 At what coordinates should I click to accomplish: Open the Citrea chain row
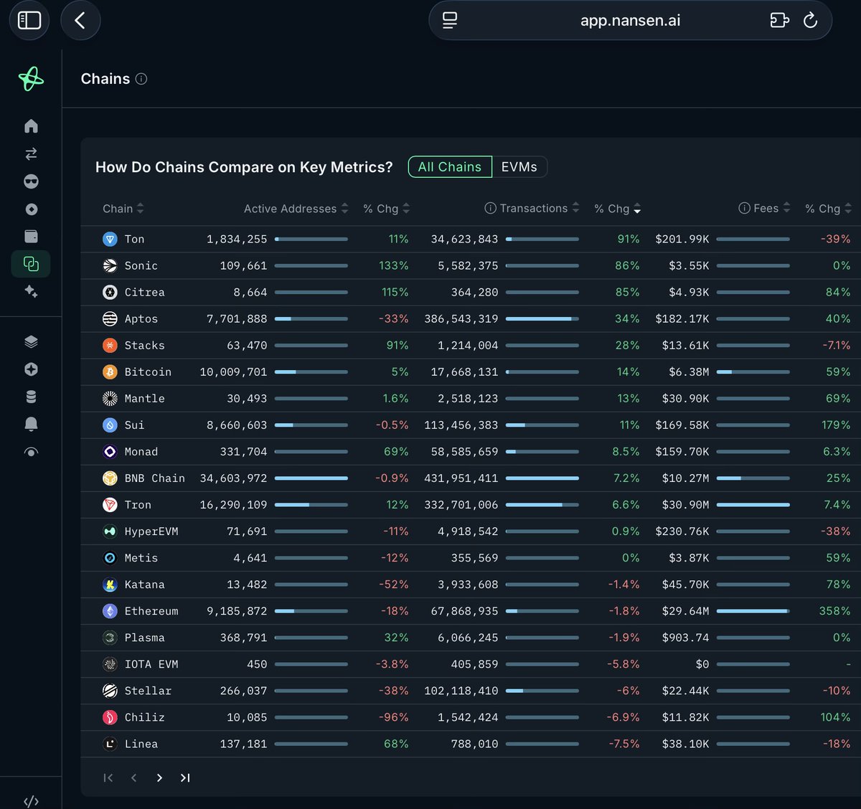pos(471,293)
